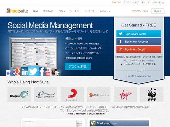Click Sign in with Twitter button

139,34
